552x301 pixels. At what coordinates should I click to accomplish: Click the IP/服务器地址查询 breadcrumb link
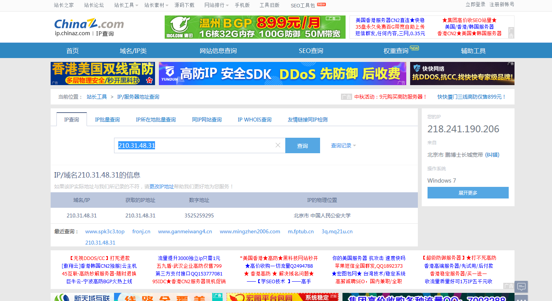[x=138, y=97]
